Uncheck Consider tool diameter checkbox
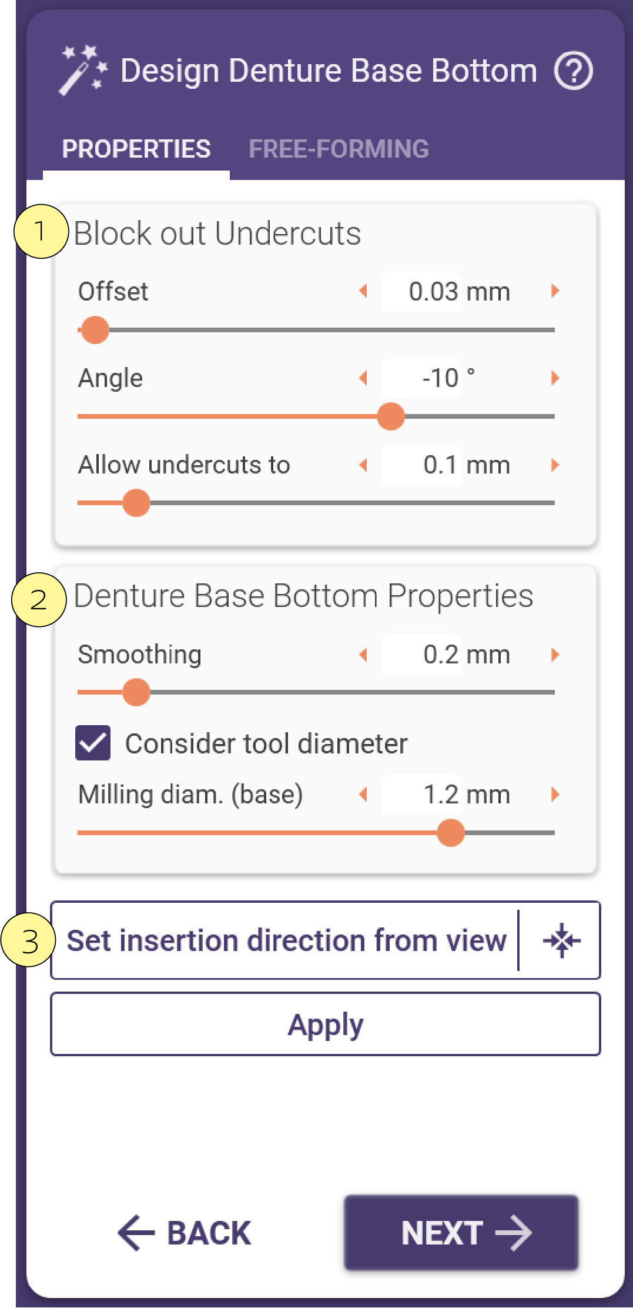633x1308 pixels. point(93,743)
